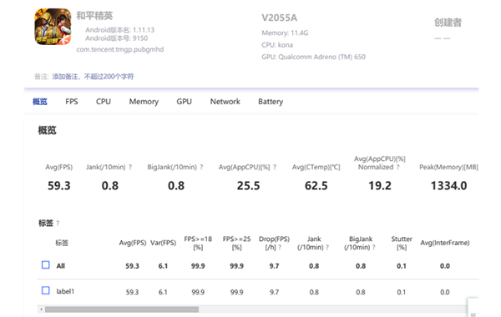This screenshot has height=317, width=501.
Task: Click the help icon beside Drop(FPS) column
Action: pyautogui.click(x=280, y=247)
